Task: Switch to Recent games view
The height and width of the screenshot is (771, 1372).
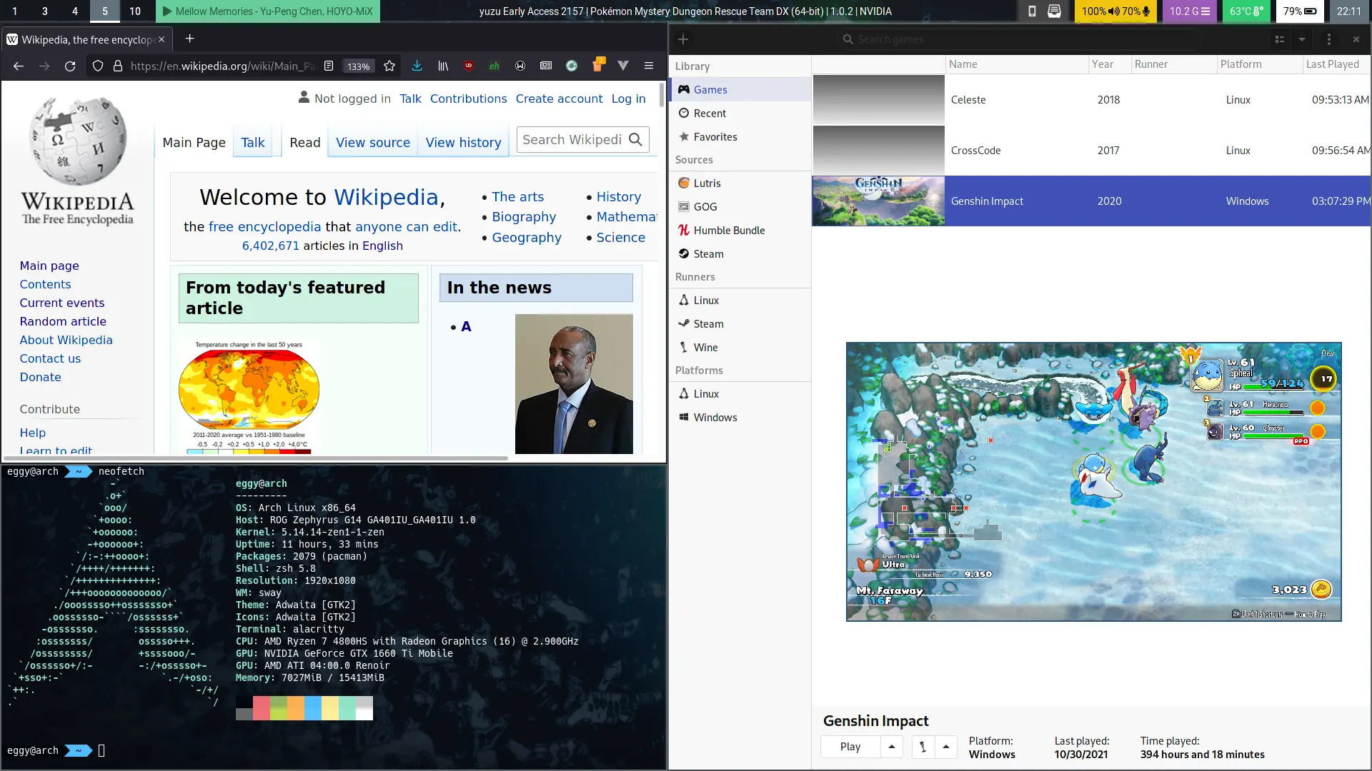Action: (709, 112)
